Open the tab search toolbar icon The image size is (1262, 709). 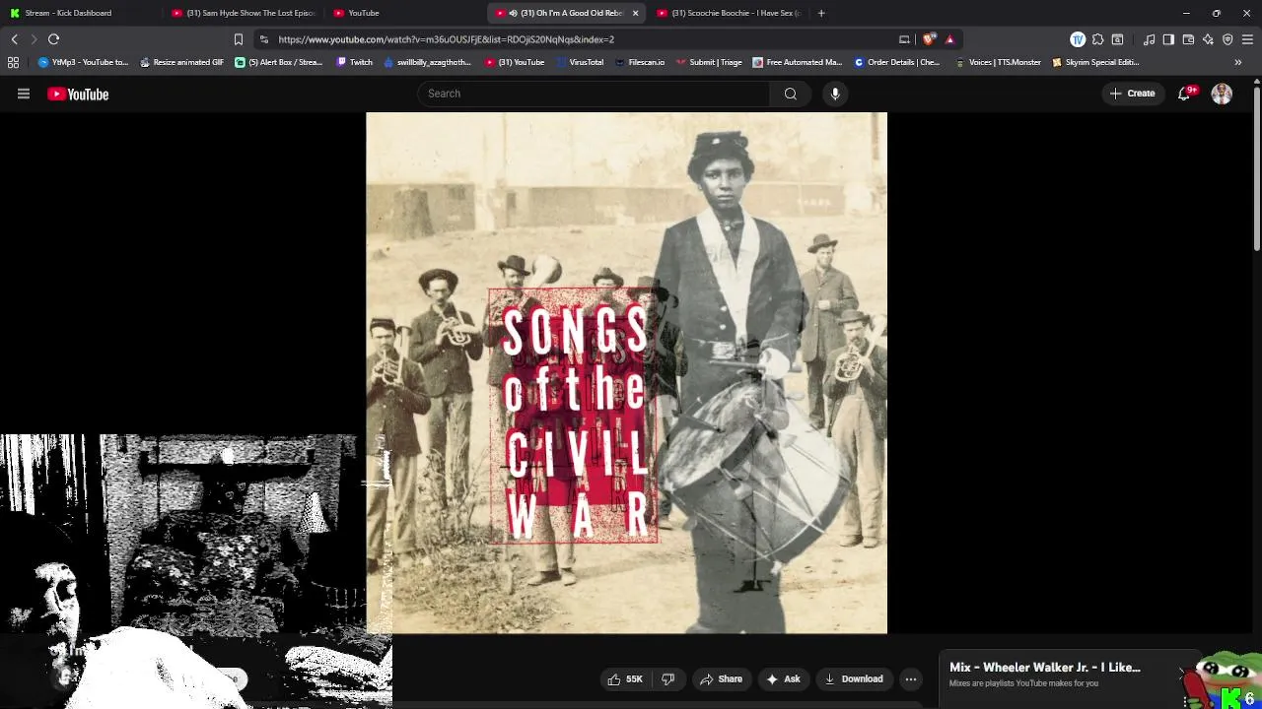pyautogui.click(x=1117, y=39)
